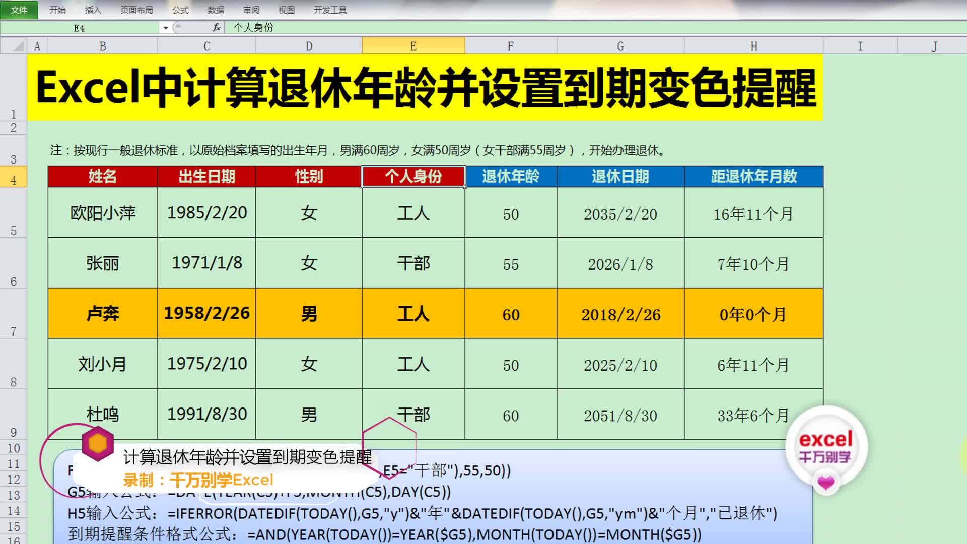Click retirement date 2051/8/30
Image resolution: width=967 pixels, height=544 pixels.
pyautogui.click(x=620, y=414)
